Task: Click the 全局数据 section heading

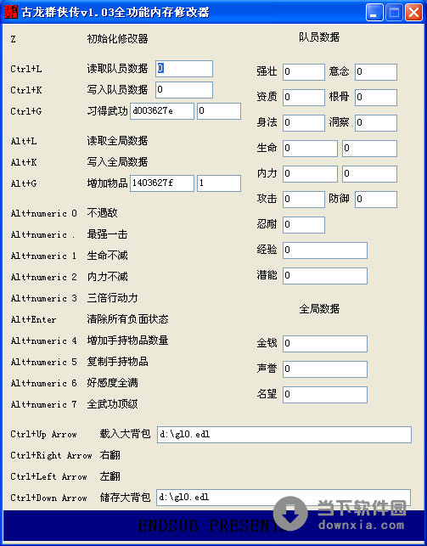Action: [319, 309]
